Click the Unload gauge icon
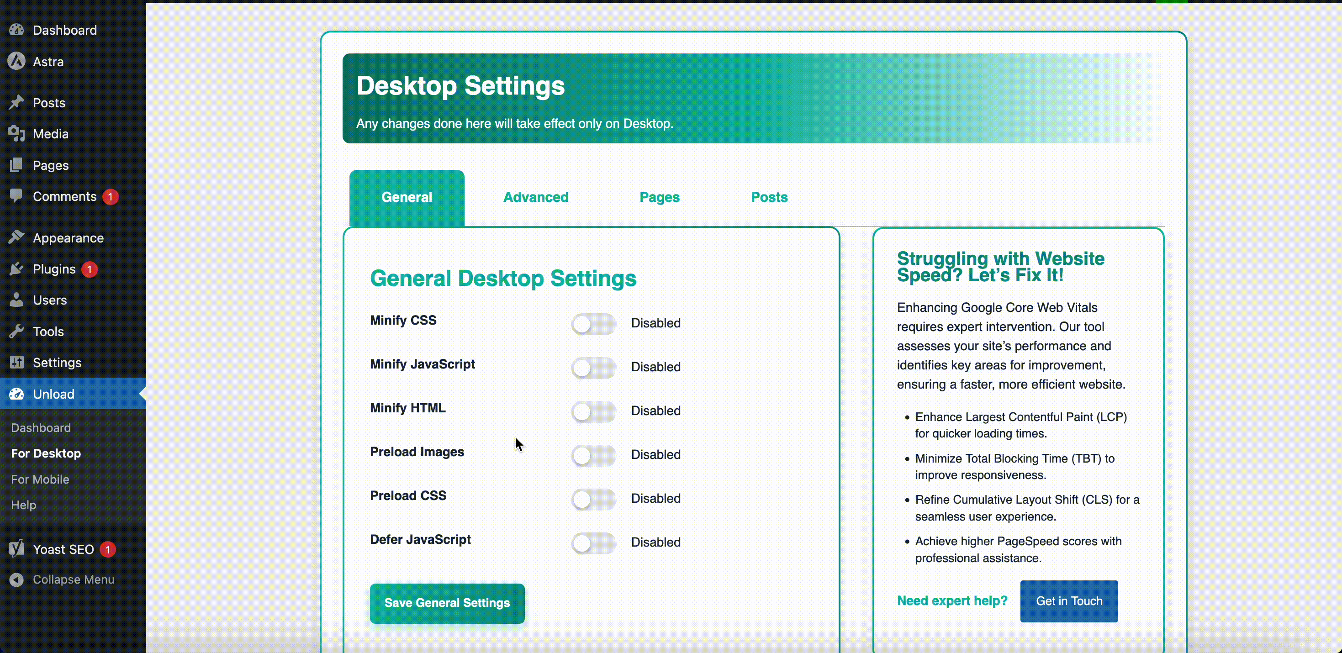Viewport: 1342px width, 653px height. 16,394
